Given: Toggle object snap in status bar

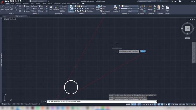Looking at the screenshot, I should pyautogui.click(x=155, y=105).
